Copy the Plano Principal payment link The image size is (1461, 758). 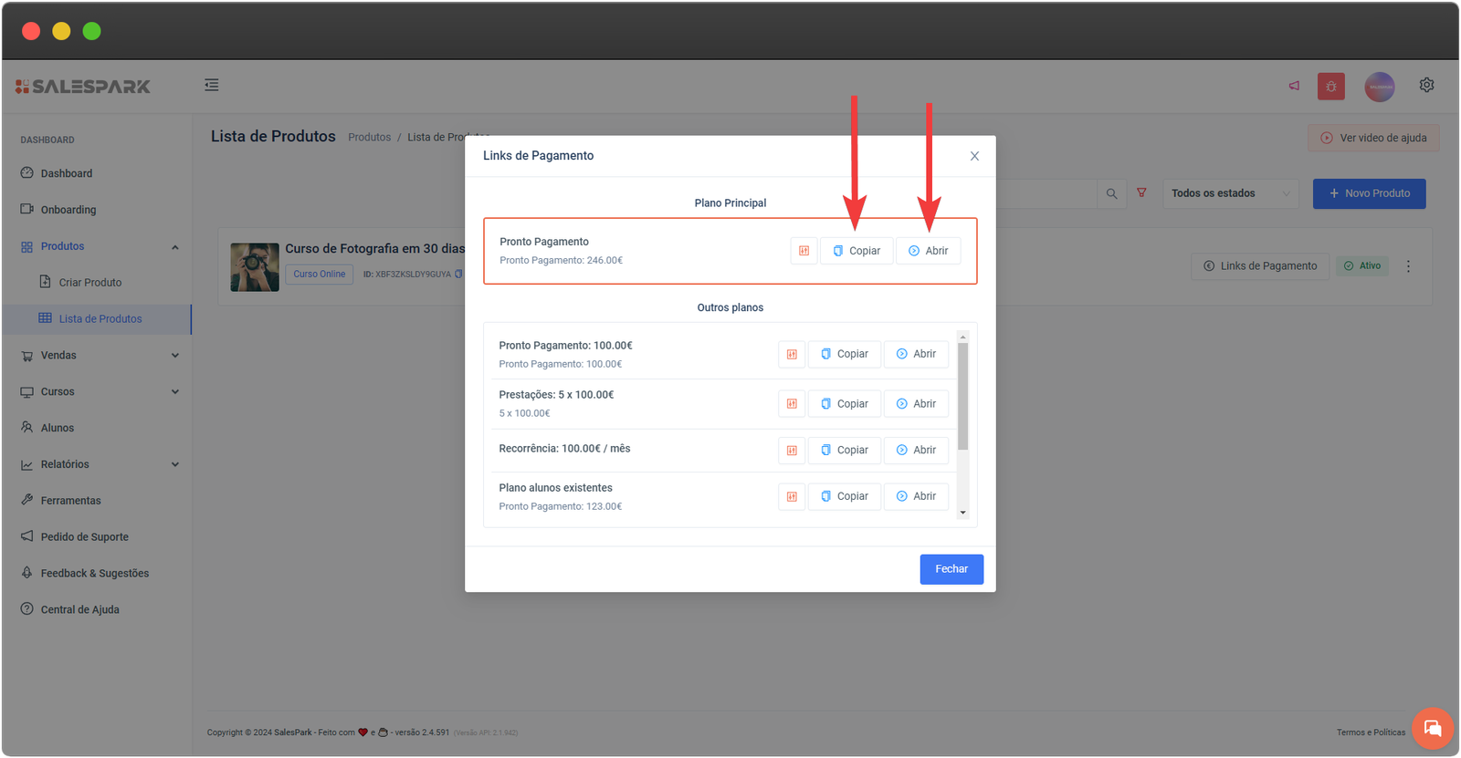point(857,251)
